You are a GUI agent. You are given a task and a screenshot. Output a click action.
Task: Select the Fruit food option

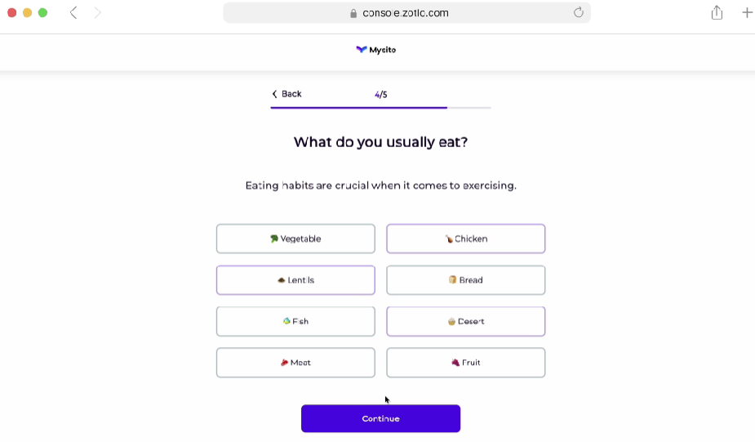tap(465, 363)
